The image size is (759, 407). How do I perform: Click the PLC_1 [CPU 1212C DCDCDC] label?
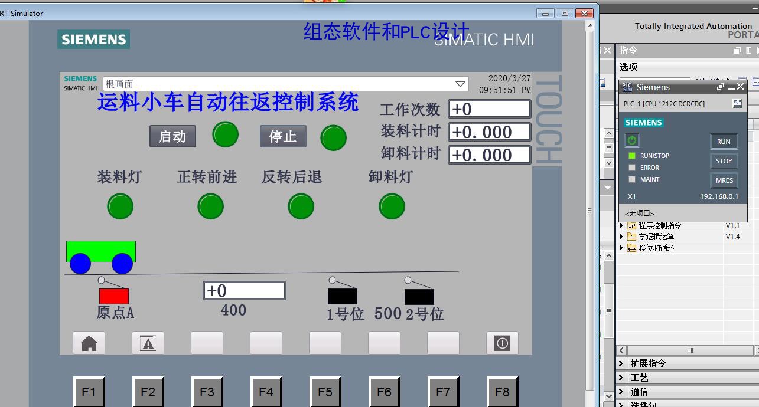(x=664, y=104)
